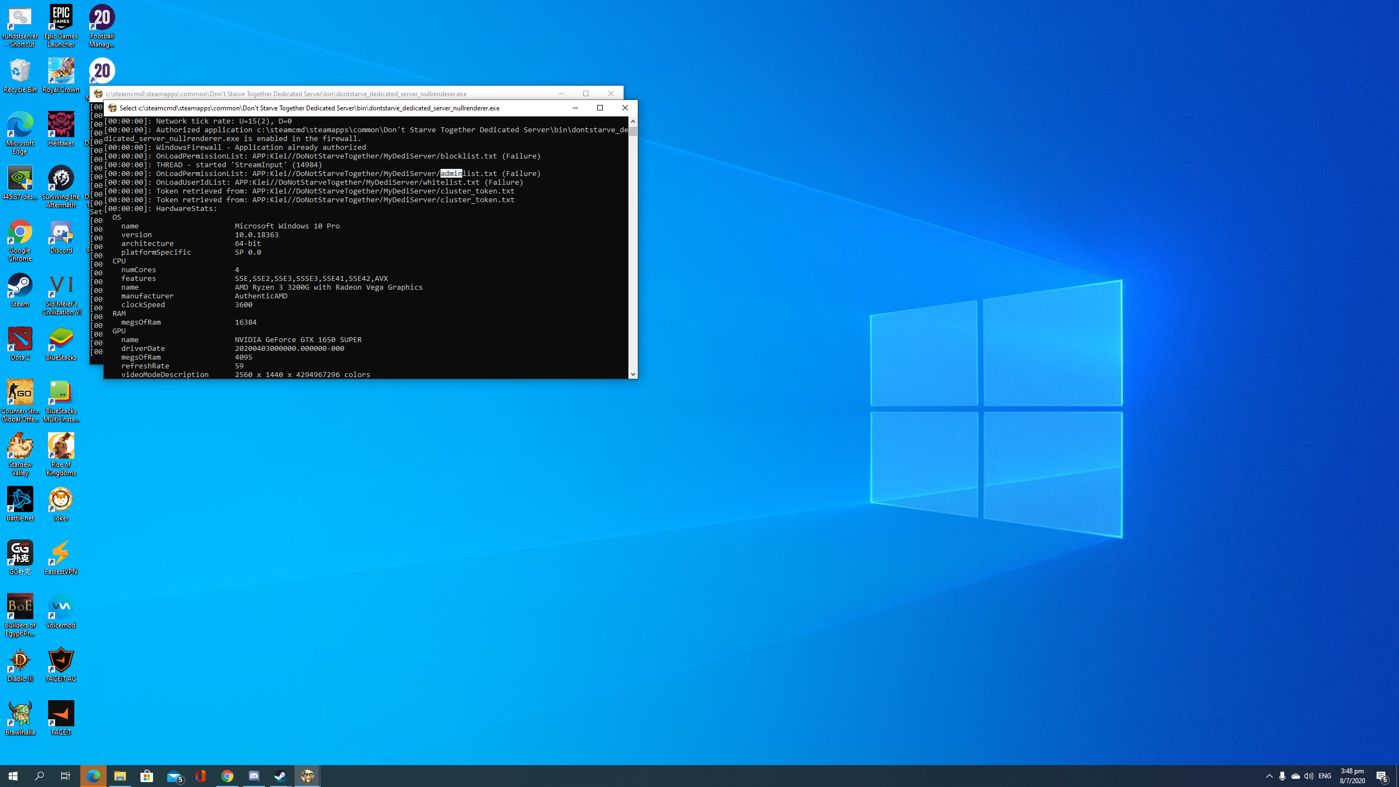Screen dimensions: 1399x787
Task: Click the console scrollbar down arrow
Action: tap(633, 374)
